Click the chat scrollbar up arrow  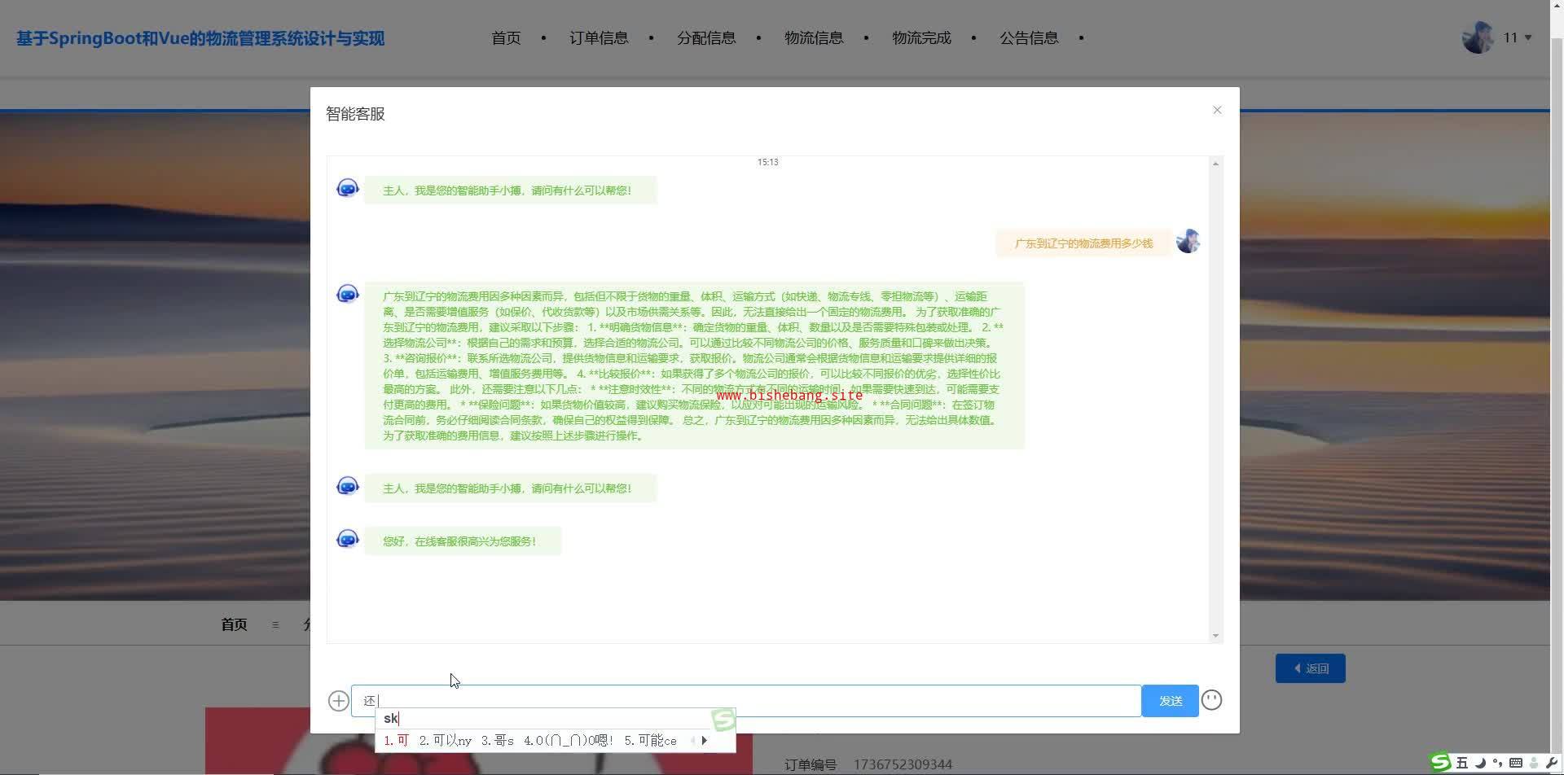[1215, 164]
